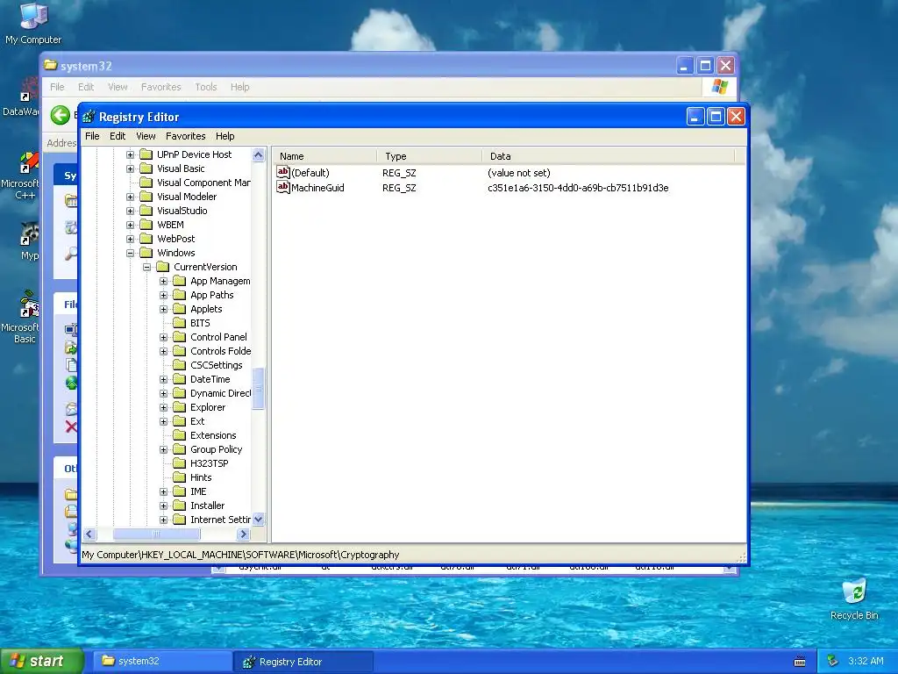Click the Start button
898x674 pixels.
[42, 661]
